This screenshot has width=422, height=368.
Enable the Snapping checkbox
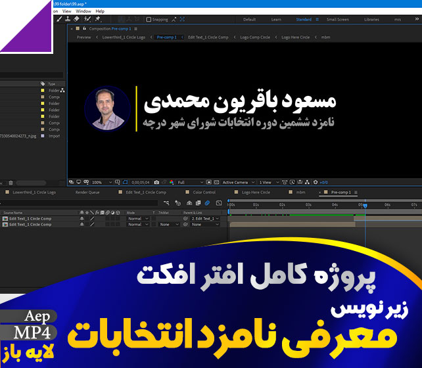point(149,19)
